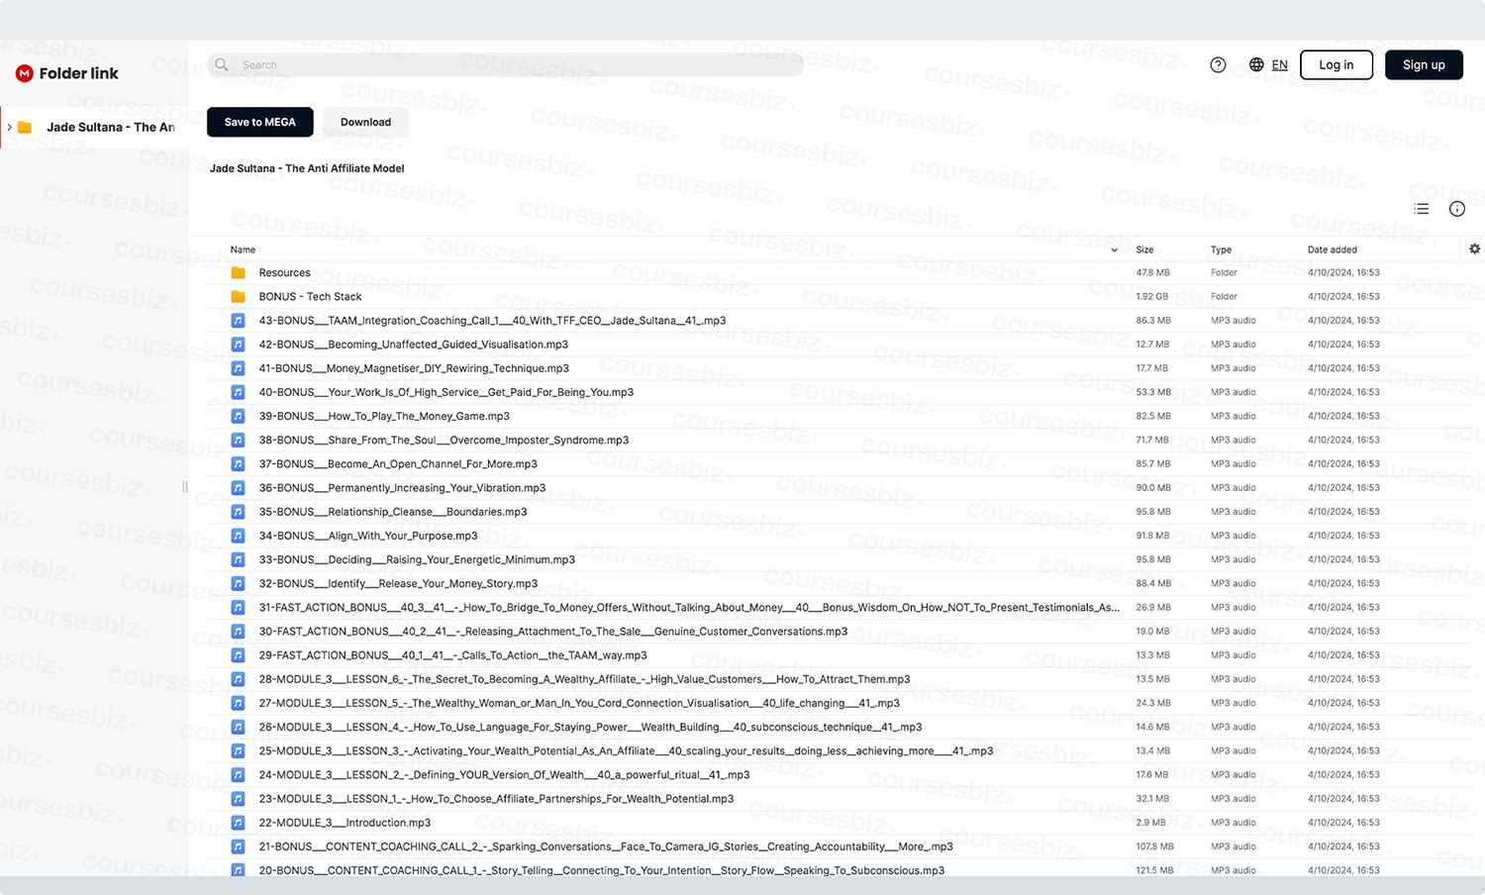This screenshot has height=895, width=1485.
Task: Click audio icon of 39-BONUS Money Game file
Action: click(238, 416)
